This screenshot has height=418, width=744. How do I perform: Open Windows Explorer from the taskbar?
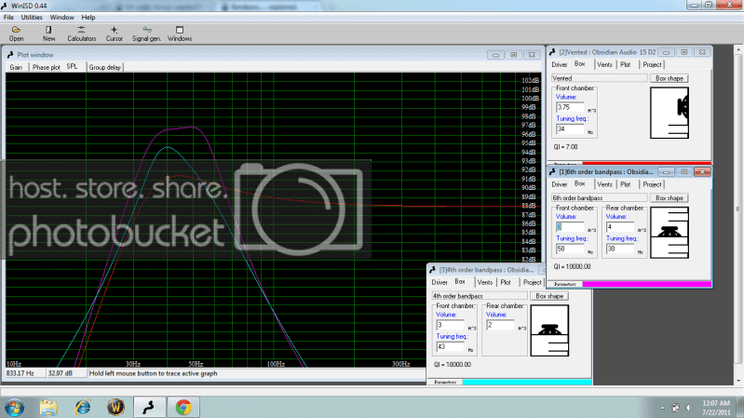[48, 408]
